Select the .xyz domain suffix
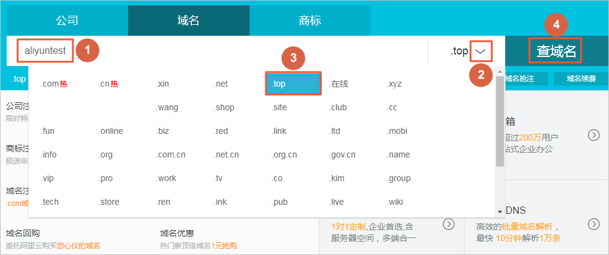609x255 pixels. [x=394, y=84]
